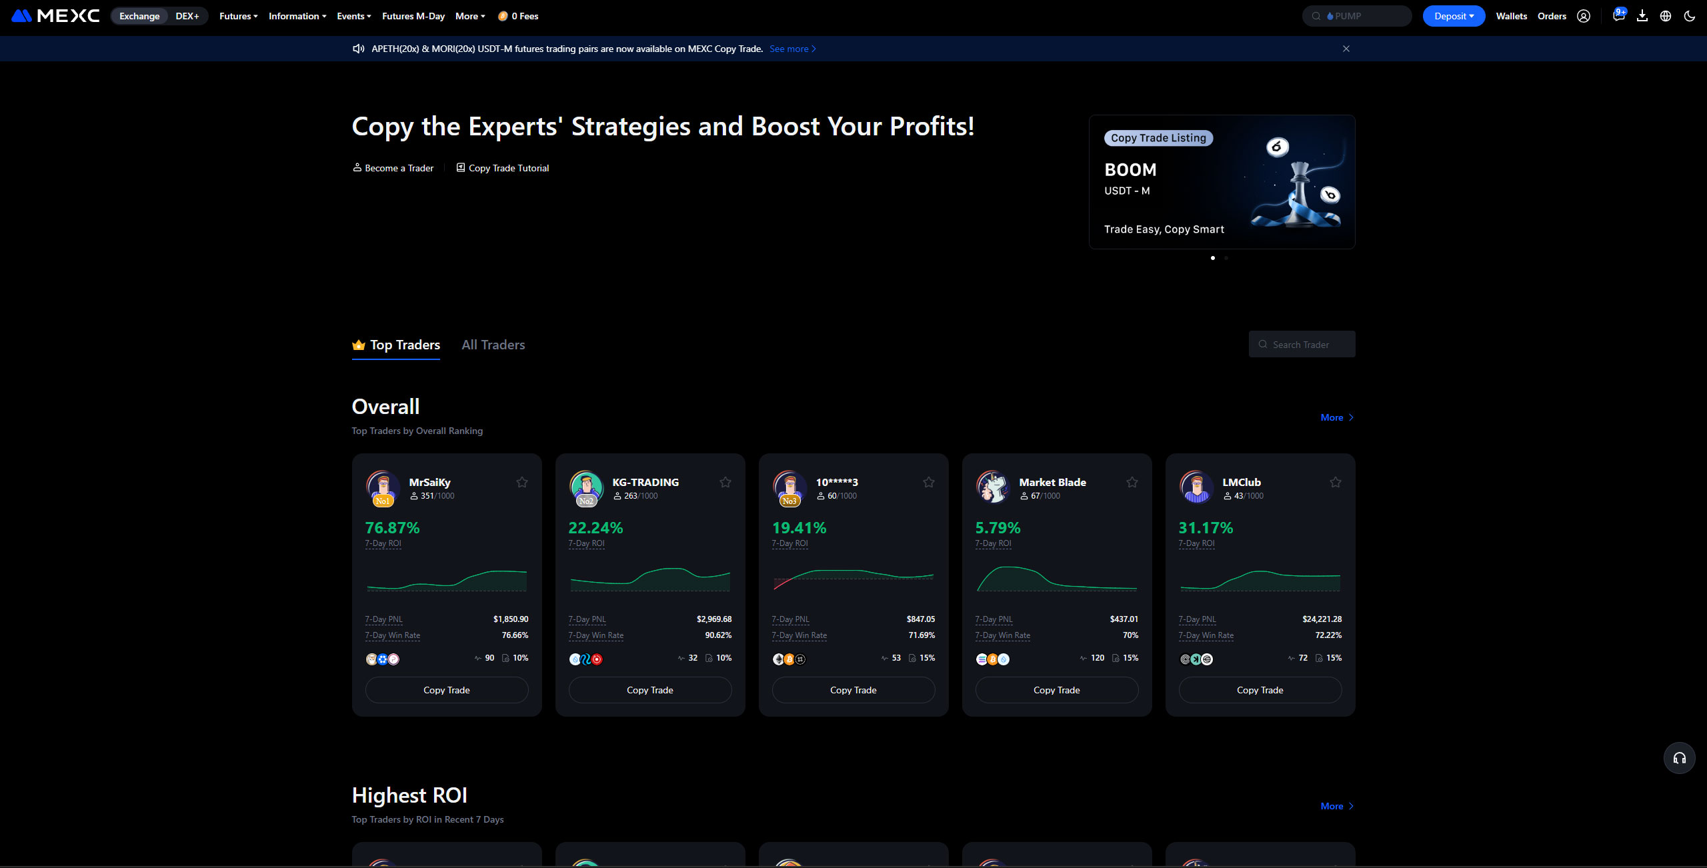
Task: Select the Top Traders tab
Action: [x=396, y=345]
